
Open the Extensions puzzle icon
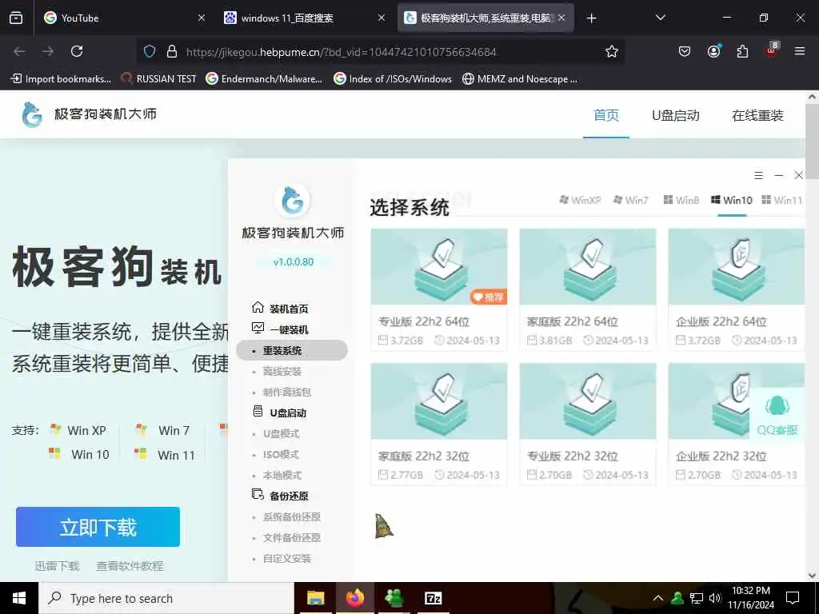tap(742, 51)
